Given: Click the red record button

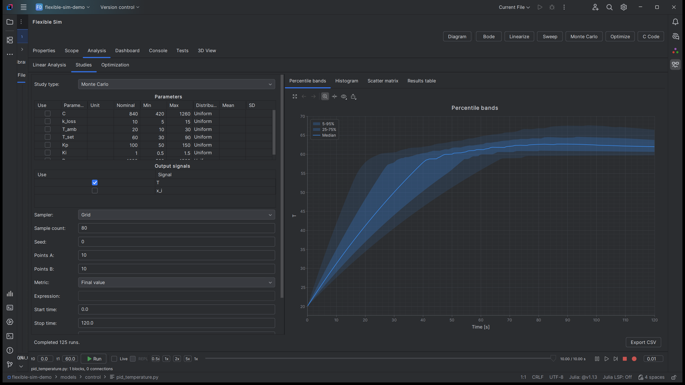Looking at the screenshot, I should coord(634,359).
